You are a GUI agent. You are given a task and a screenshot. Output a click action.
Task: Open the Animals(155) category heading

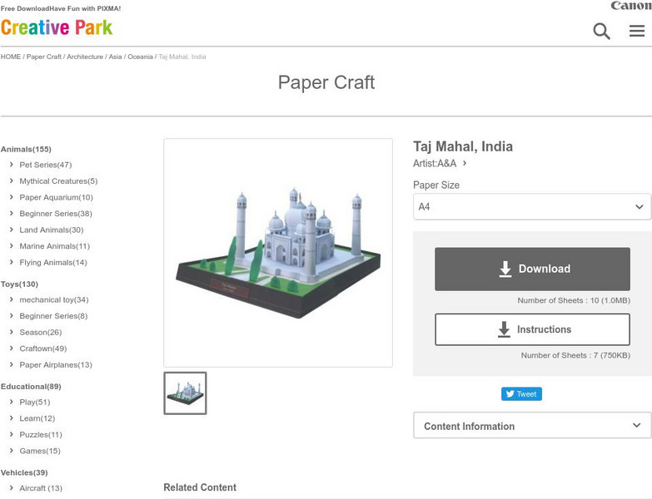pyautogui.click(x=26, y=149)
